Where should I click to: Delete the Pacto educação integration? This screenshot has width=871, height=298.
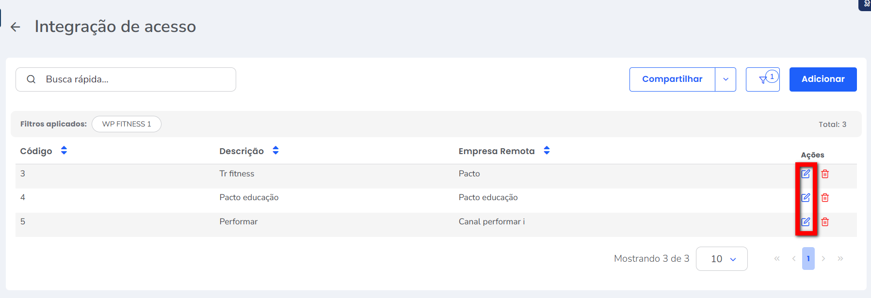pyautogui.click(x=825, y=197)
